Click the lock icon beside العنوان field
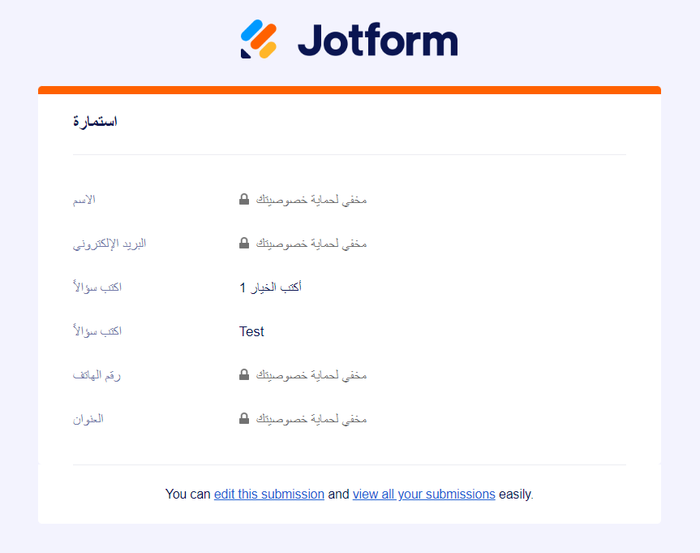This screenshot has width=700, height=553. point(243,419)
